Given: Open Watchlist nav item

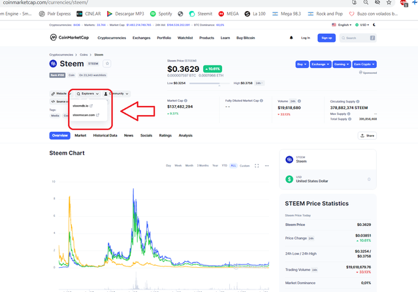Looking at the screenshot, I should (x=185, y=38).
